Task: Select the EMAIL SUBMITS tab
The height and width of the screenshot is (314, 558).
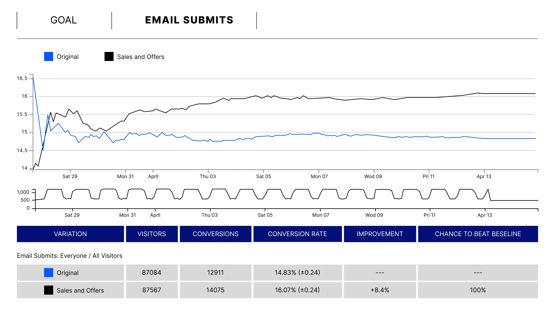Action: tap(189, 20)
